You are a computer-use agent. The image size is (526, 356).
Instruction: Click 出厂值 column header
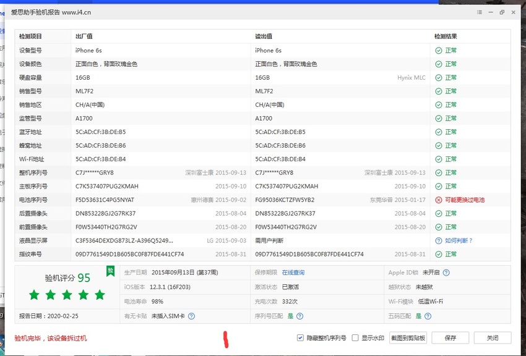(84, 36)
